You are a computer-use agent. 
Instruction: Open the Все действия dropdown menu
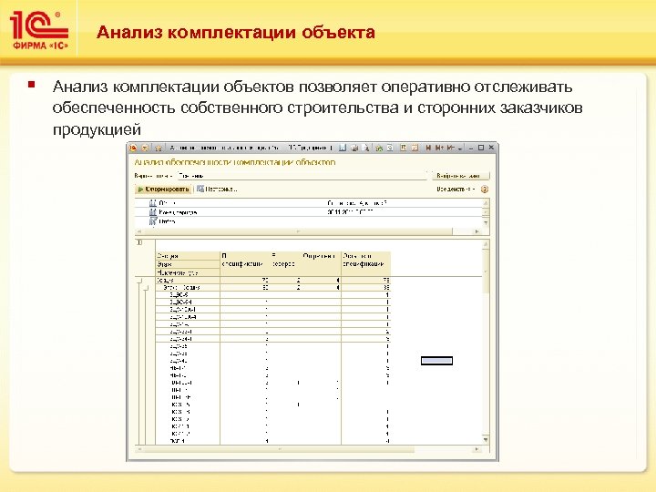tap(456, 190)
